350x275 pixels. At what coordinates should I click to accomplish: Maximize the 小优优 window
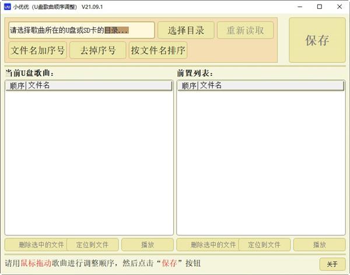tap(319, 7)
